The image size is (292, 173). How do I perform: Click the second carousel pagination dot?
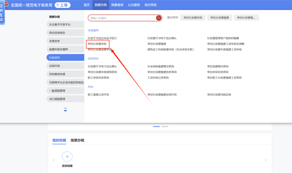(165, 126)
